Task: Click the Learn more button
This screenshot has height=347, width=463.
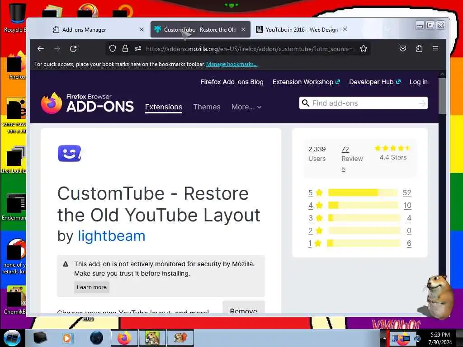Action: pyautogui.click(x=91, y=287)
